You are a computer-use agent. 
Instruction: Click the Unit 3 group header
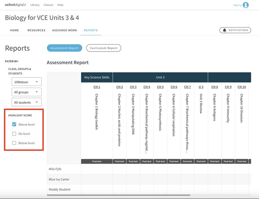click(160, 77)
